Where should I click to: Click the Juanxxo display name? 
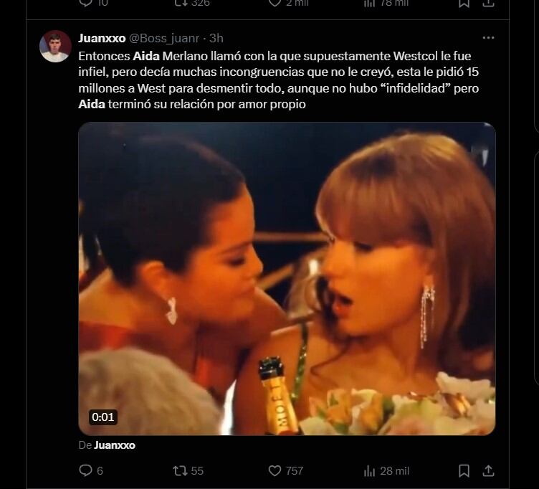point(102,38)
